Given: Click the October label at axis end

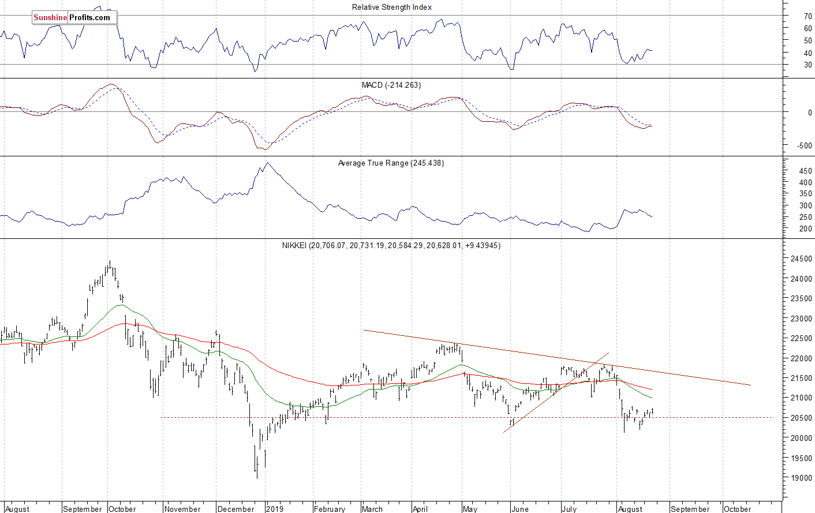Looking at the screenshot, I should tap(738, 509).
